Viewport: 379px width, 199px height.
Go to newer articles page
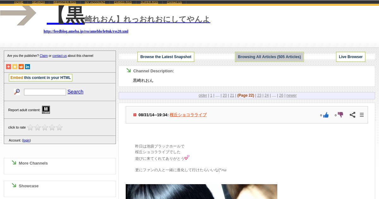click(x=292, y=95)
